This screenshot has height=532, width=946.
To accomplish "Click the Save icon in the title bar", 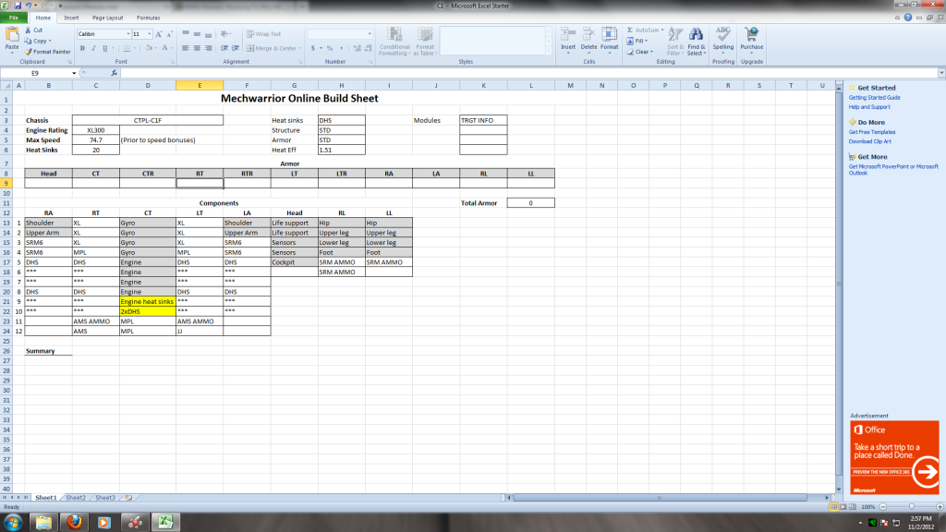I will [x=17, y=6].
